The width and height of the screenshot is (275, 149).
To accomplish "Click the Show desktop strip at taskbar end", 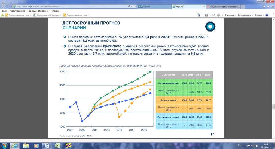I will click(x=274, y=146).
